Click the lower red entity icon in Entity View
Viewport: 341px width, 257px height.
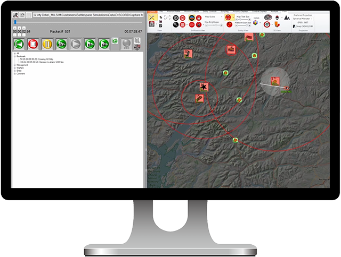[229, 24]
